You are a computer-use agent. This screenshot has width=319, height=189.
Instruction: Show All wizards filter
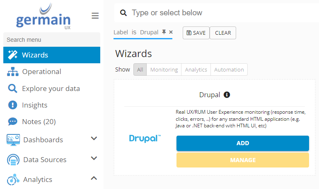[x=140, y=69]
